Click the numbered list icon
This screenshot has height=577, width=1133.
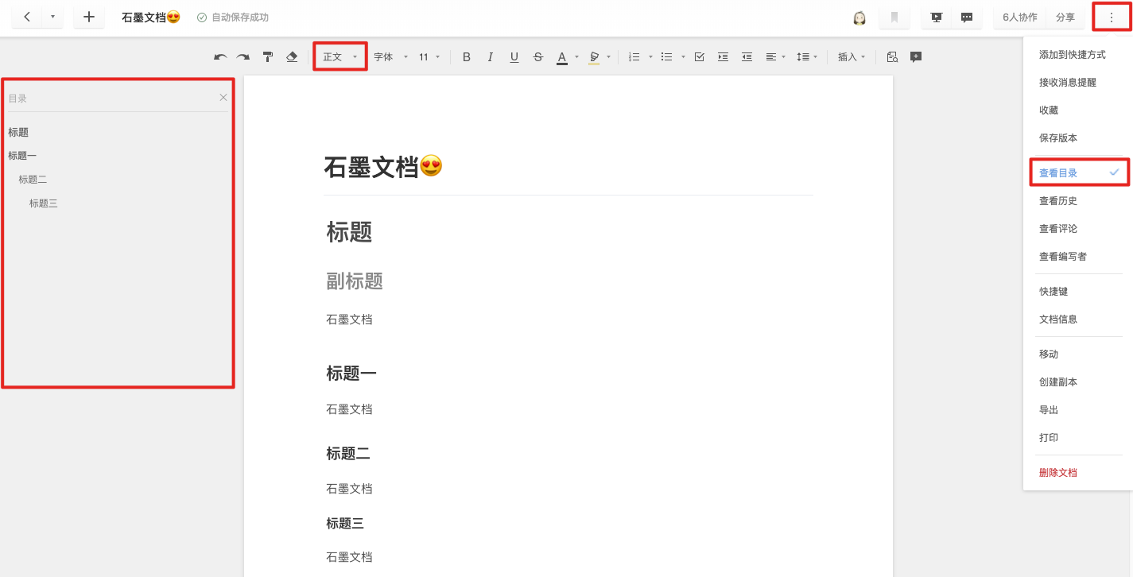pyautogui.click(x=635, y=56)
